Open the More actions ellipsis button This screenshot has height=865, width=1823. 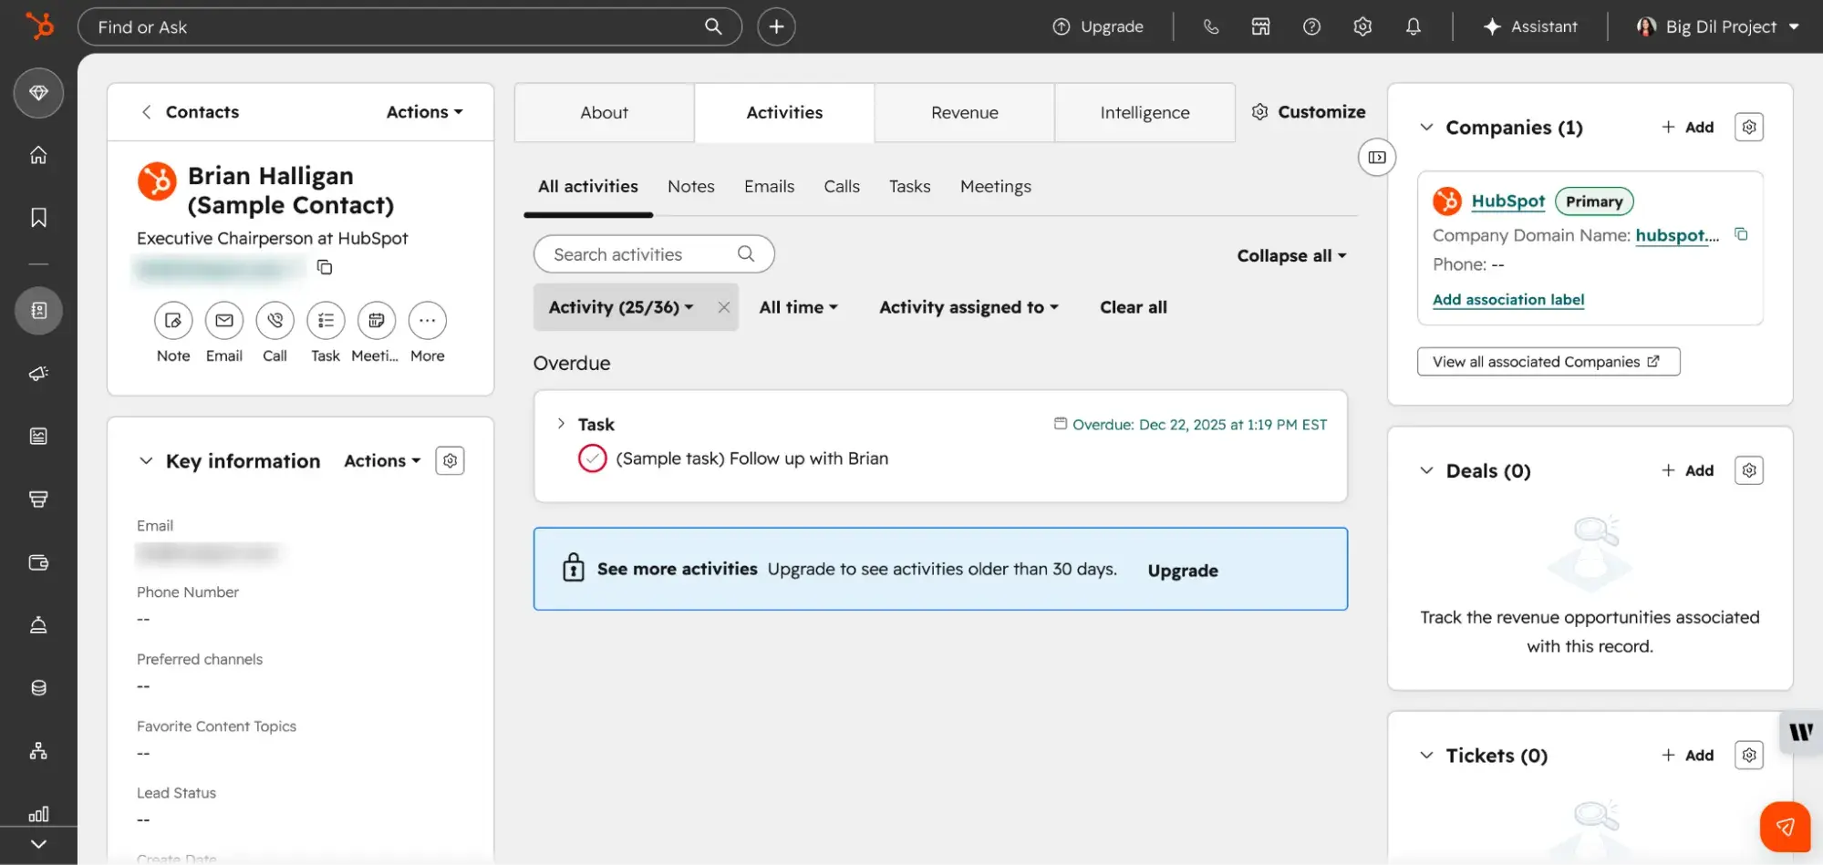tap(427, 321)
